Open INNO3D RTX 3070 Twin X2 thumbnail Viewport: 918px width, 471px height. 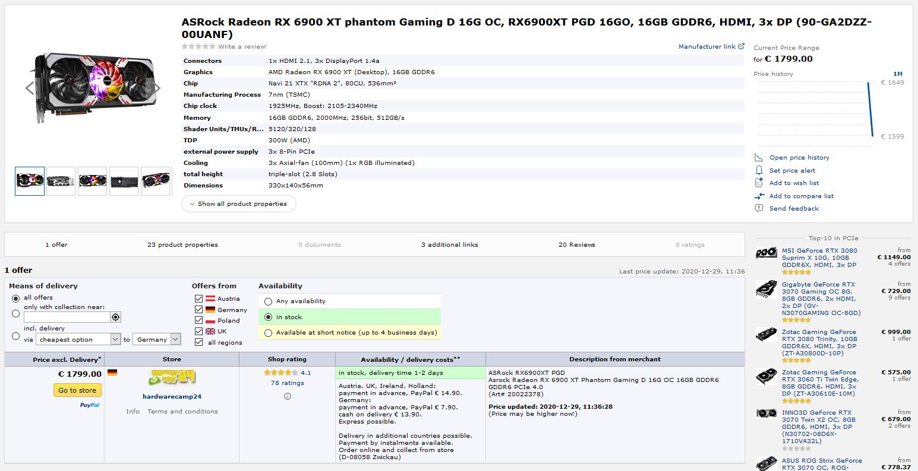766,413
